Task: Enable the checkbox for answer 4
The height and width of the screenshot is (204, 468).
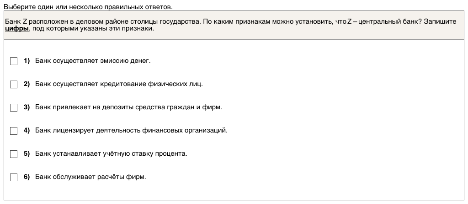Action: [14, 131]
